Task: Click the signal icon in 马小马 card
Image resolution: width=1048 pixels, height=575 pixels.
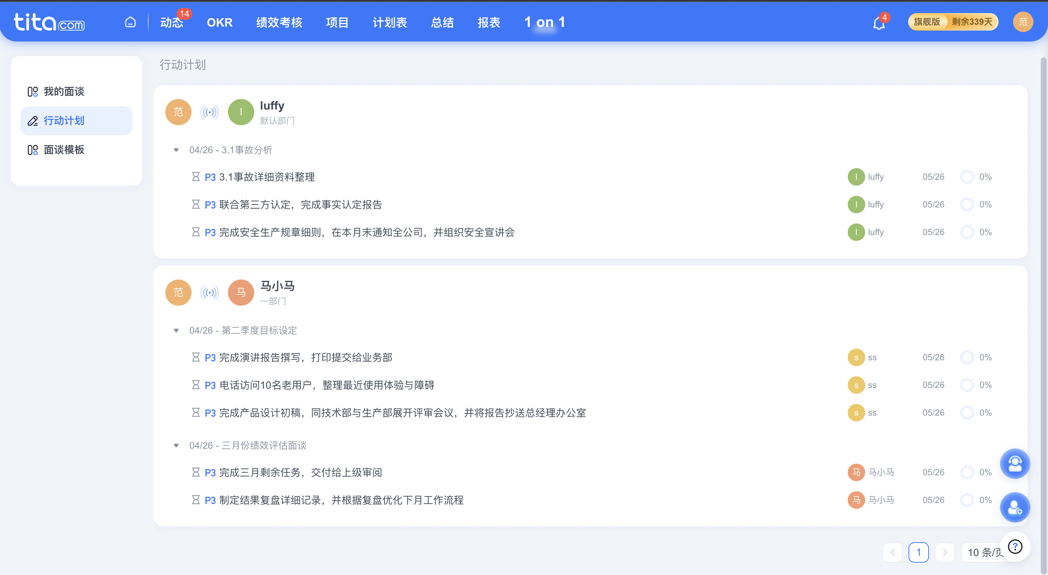Action: tap(209, 292)
